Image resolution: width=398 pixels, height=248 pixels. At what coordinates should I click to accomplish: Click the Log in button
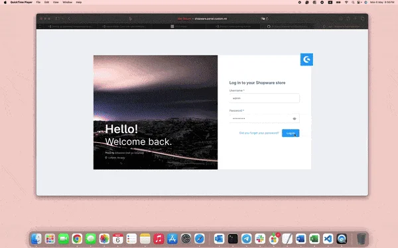[291, 133]
